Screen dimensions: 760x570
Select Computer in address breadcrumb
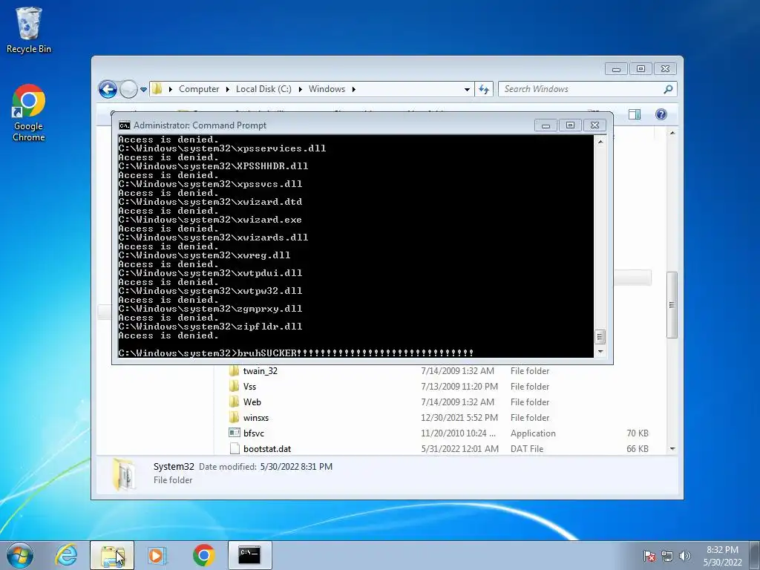[x=199, y=89]
